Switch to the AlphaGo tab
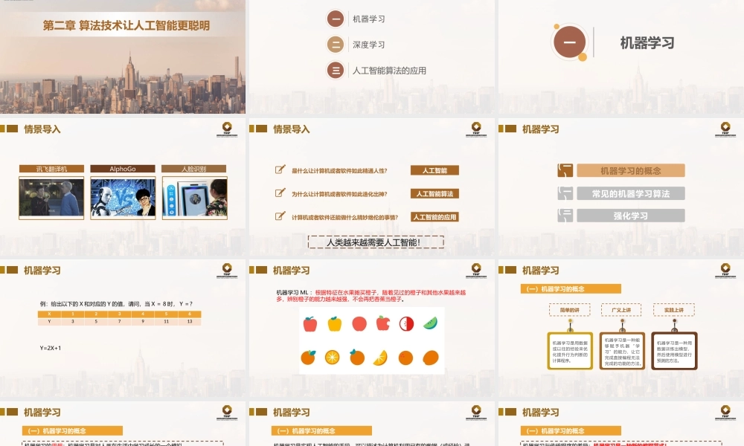Viewport: 744px width, 446px height. (x=121, y=168)
